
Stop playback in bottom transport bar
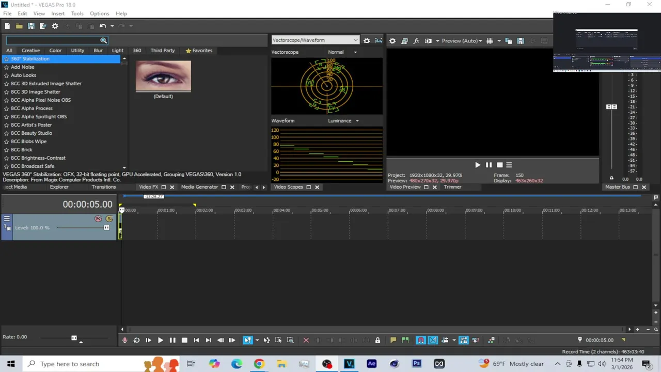pyautogui.click(x=184, y=340)
